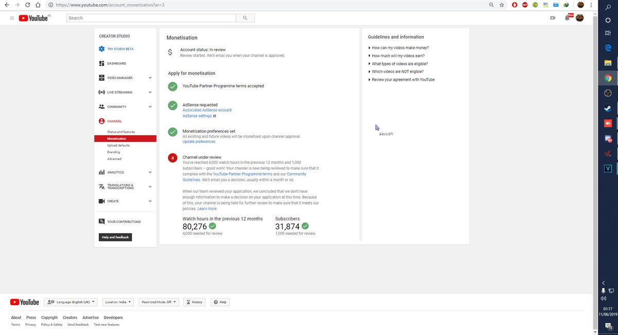Click the YouTube logo in header
Screen dimensions: 618x335
tap(35, 18)
